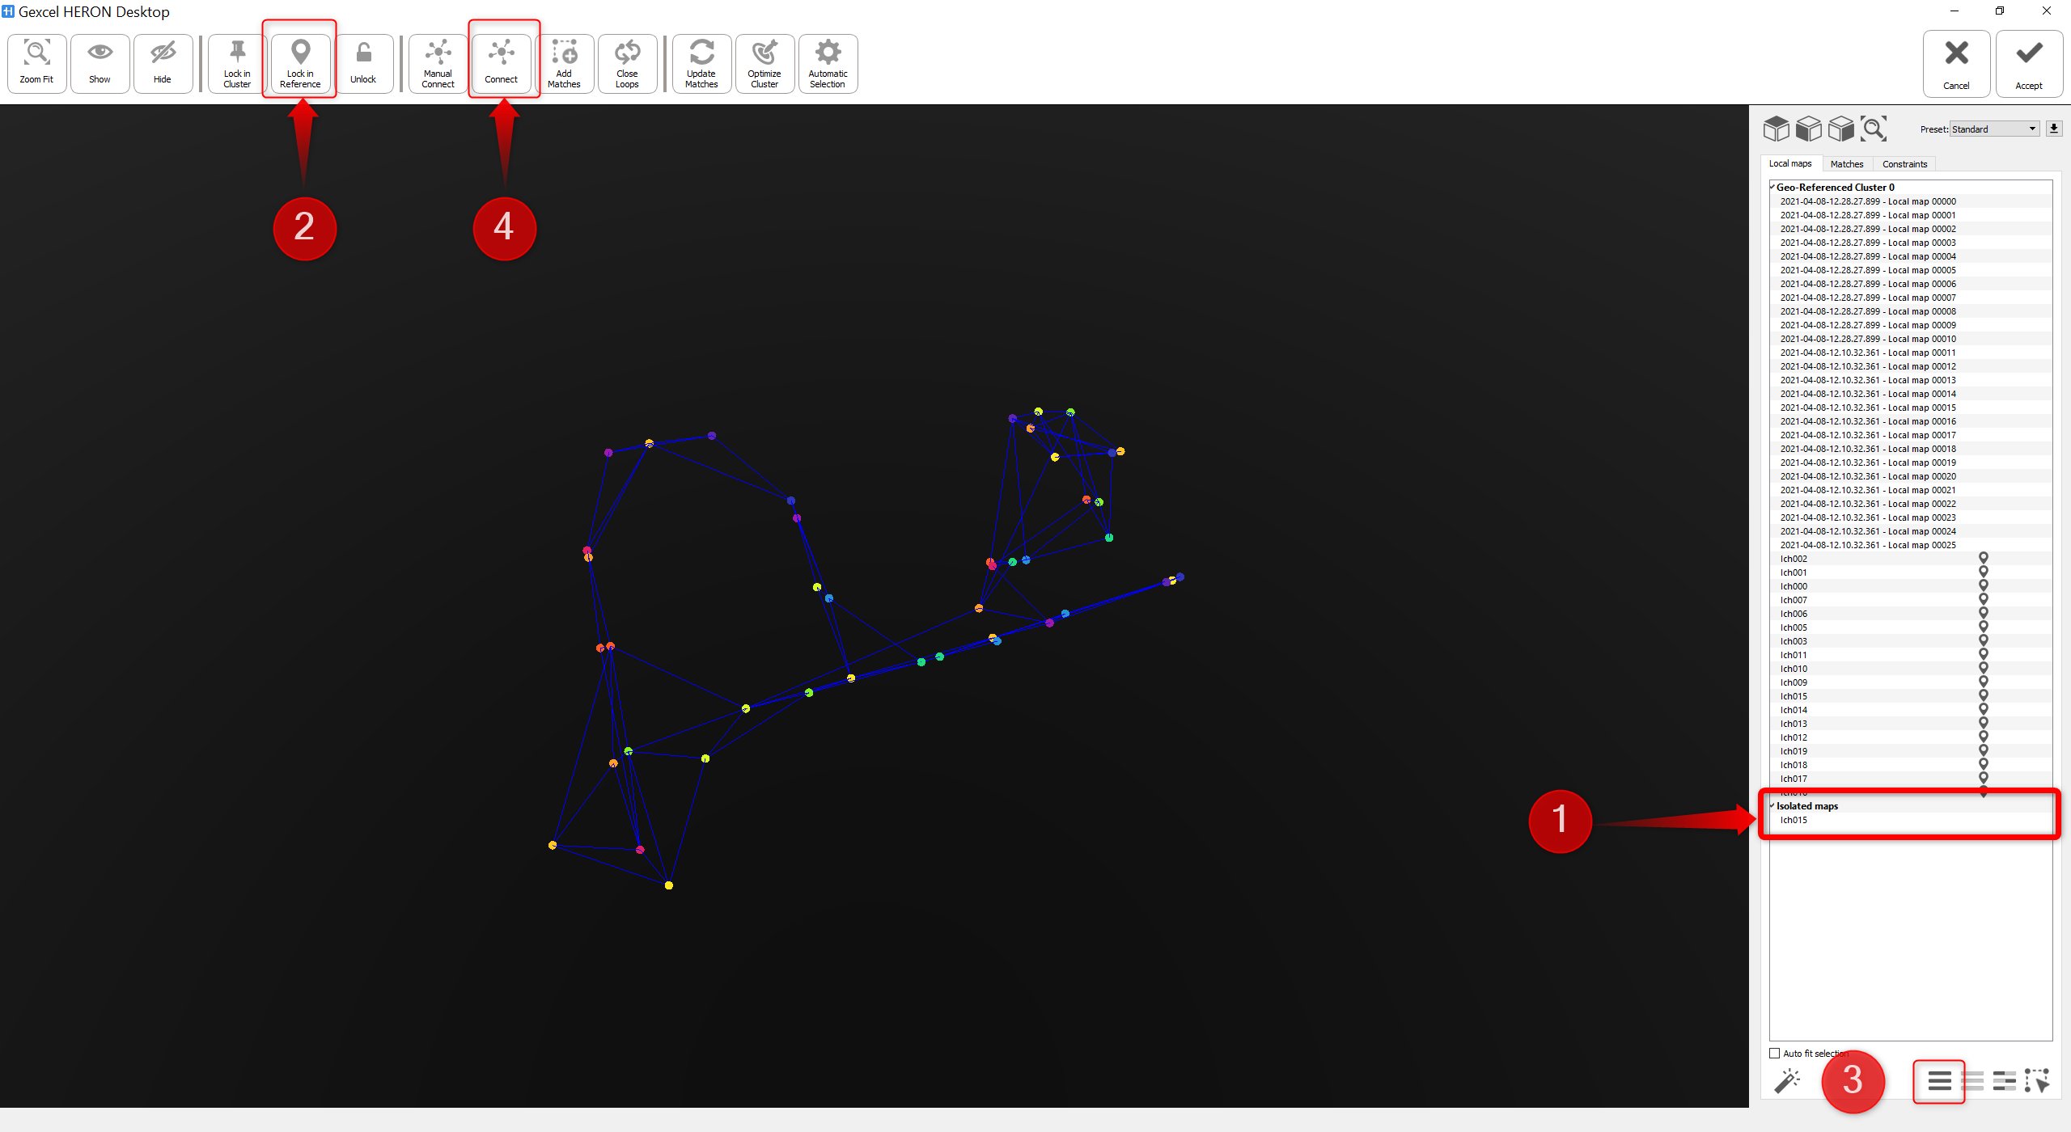The image size is (2071, 1132).
Task: Open the Preset Standard dropdown
Action: [1994, 129]
